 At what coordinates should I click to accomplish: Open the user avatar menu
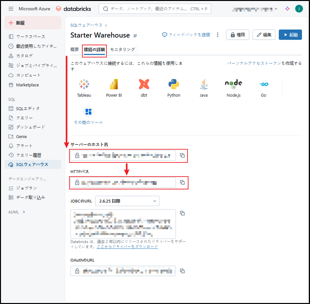[x=299, y=9]
